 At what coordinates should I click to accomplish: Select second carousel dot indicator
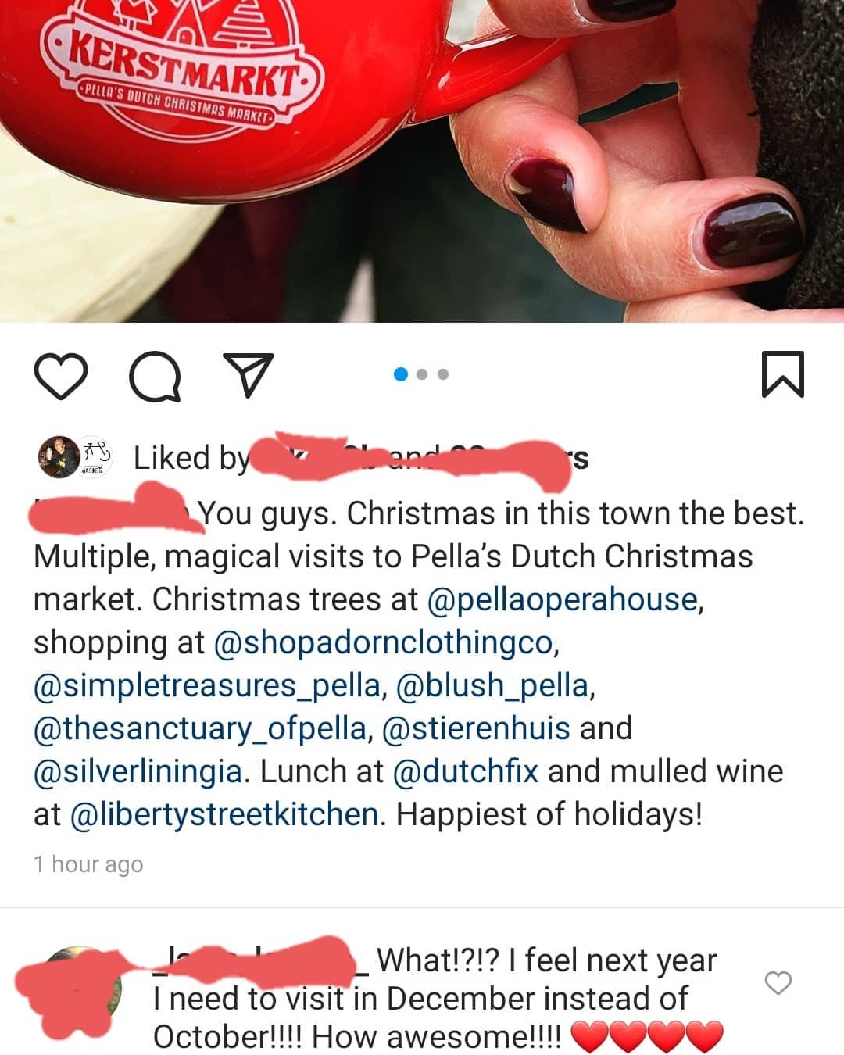coord(422,374)
